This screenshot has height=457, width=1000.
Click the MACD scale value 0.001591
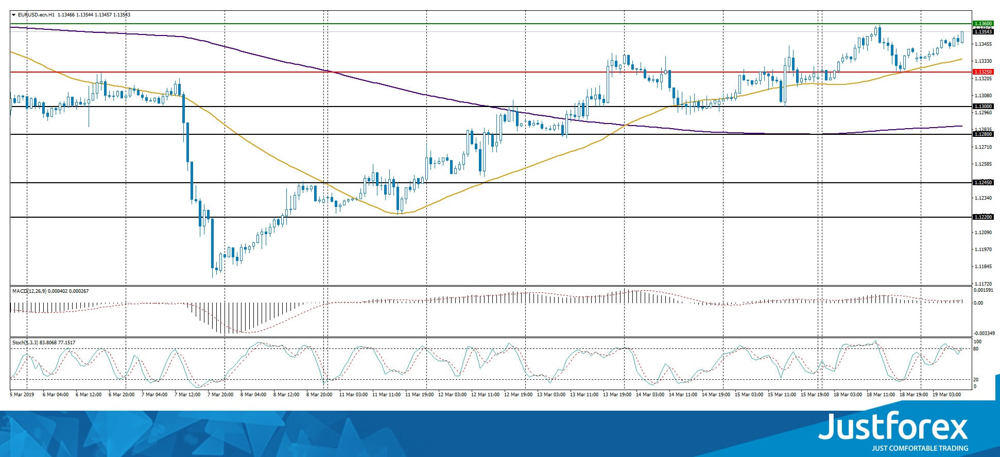point(984,290)
